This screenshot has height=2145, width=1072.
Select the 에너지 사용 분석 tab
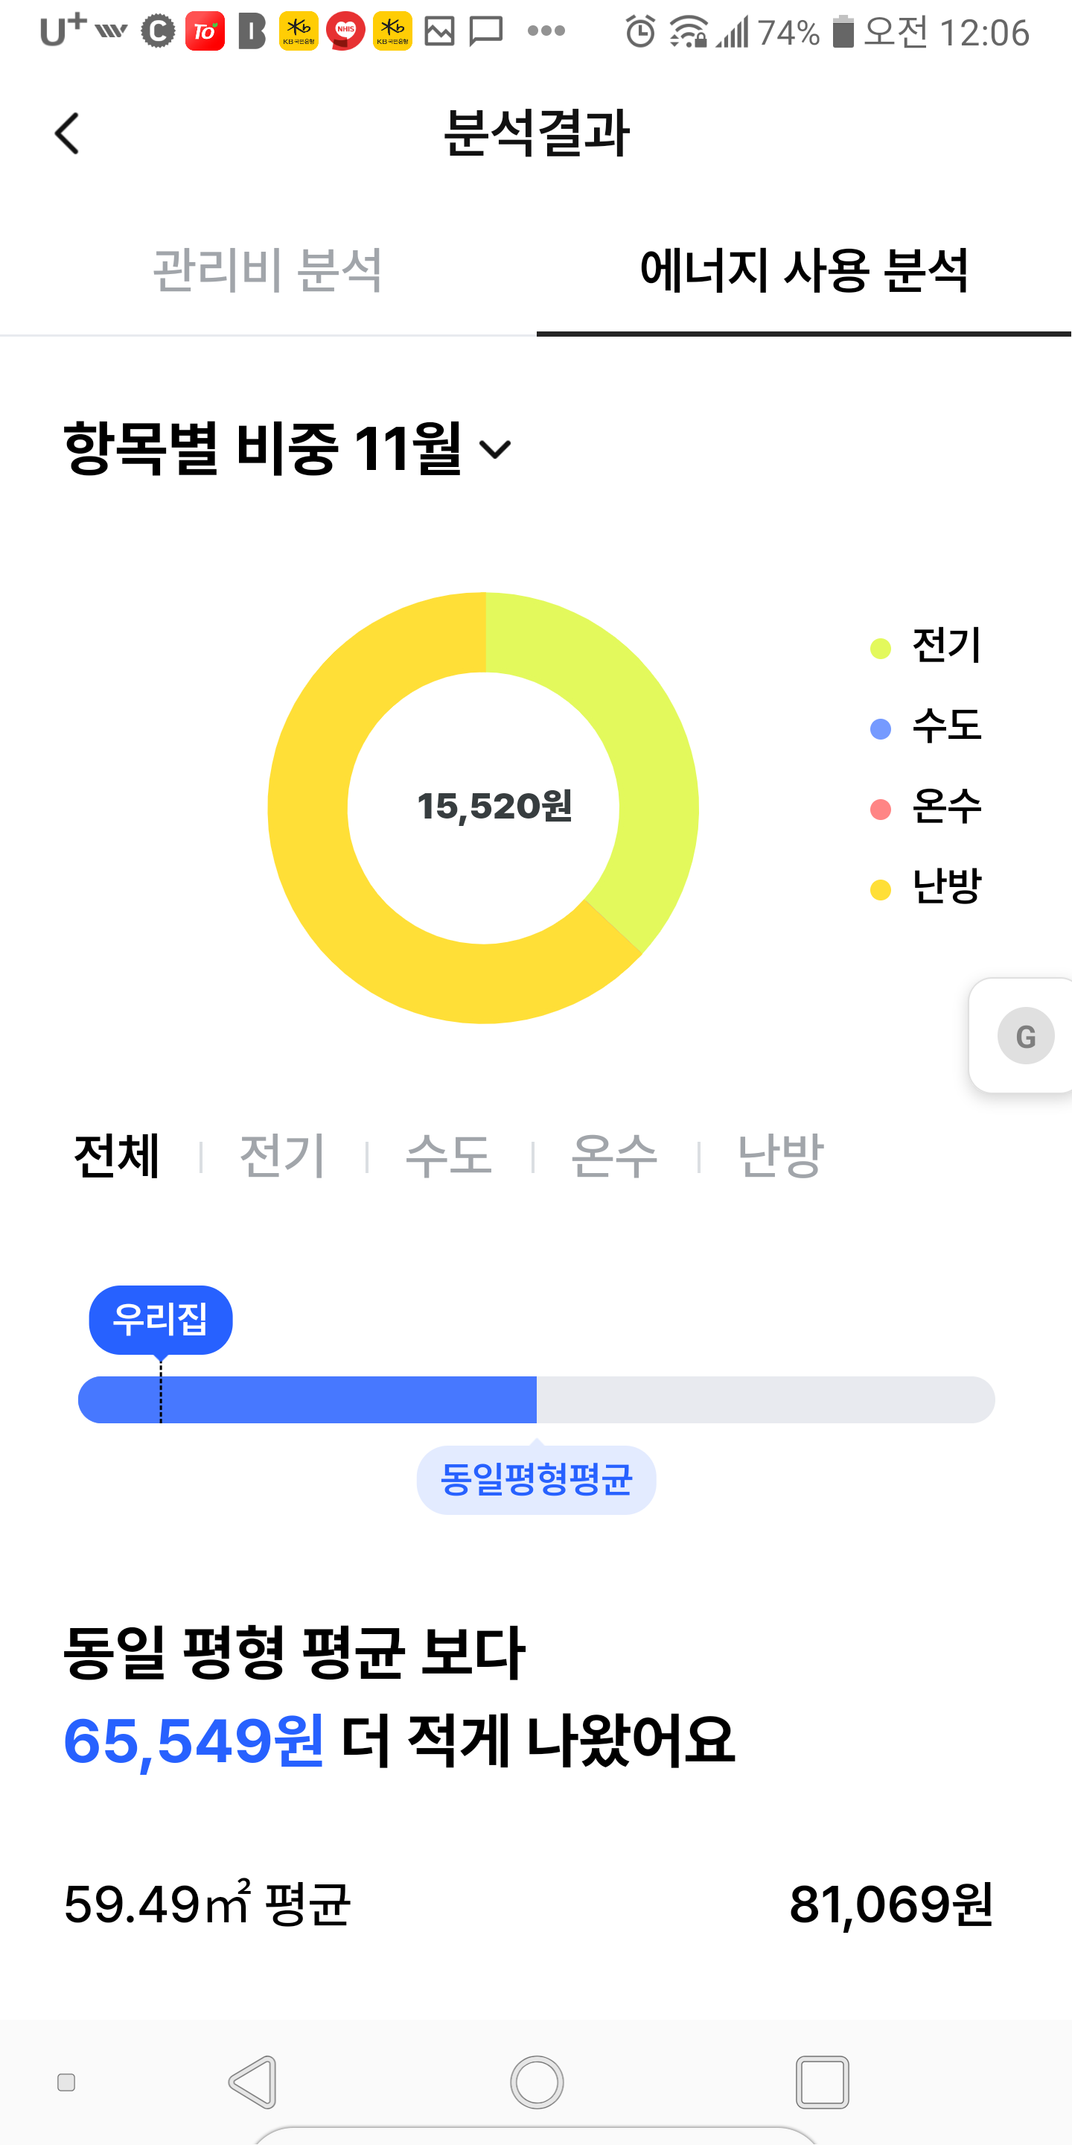803,270
